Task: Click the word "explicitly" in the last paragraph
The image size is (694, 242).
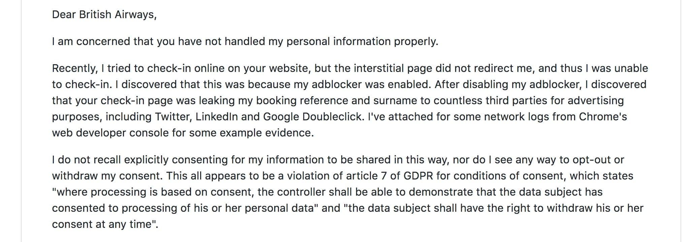Action: point(147,160)
